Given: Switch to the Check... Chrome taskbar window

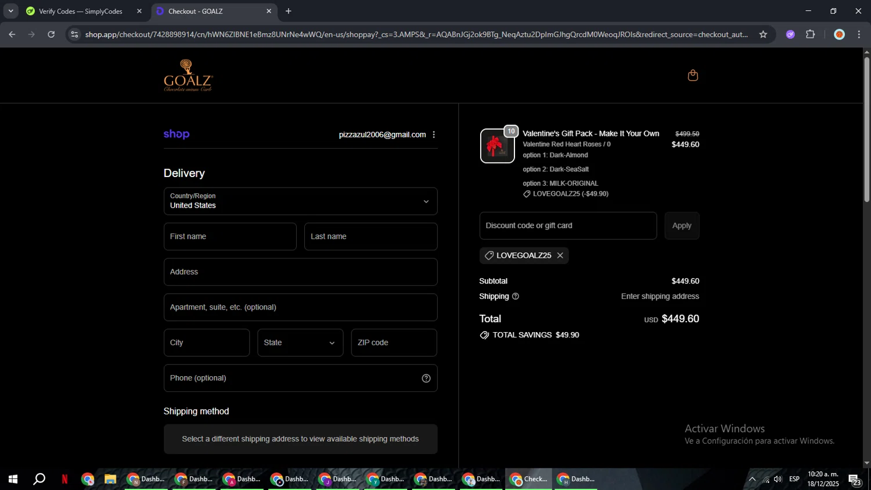Looking at the screenshot, I should [528, 480].
